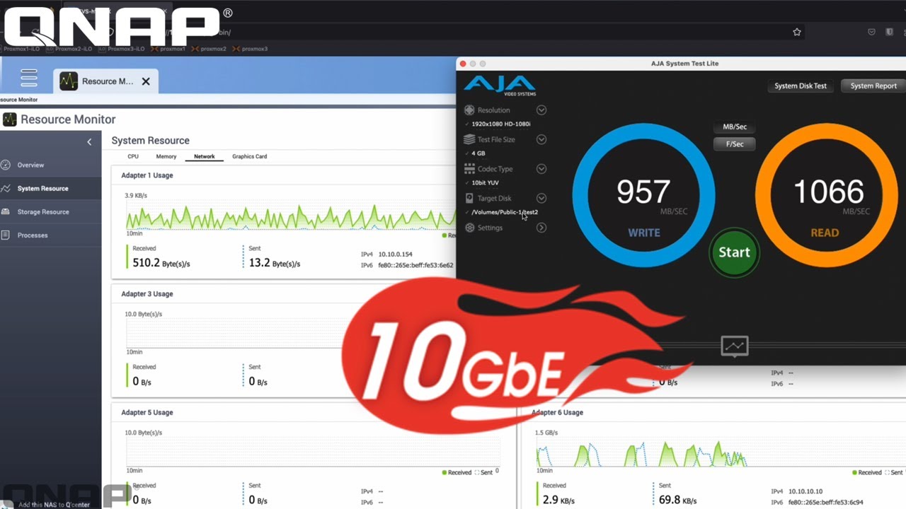906x509 pixels.
Task: Click the 2.9 KB/s received value
Action: pyautogui.click(x=559, y=500)
